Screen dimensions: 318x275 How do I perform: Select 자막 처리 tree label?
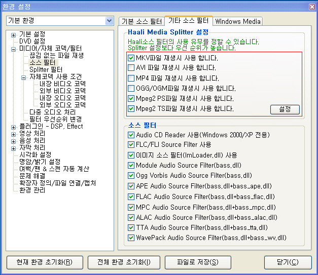[32, 147]
